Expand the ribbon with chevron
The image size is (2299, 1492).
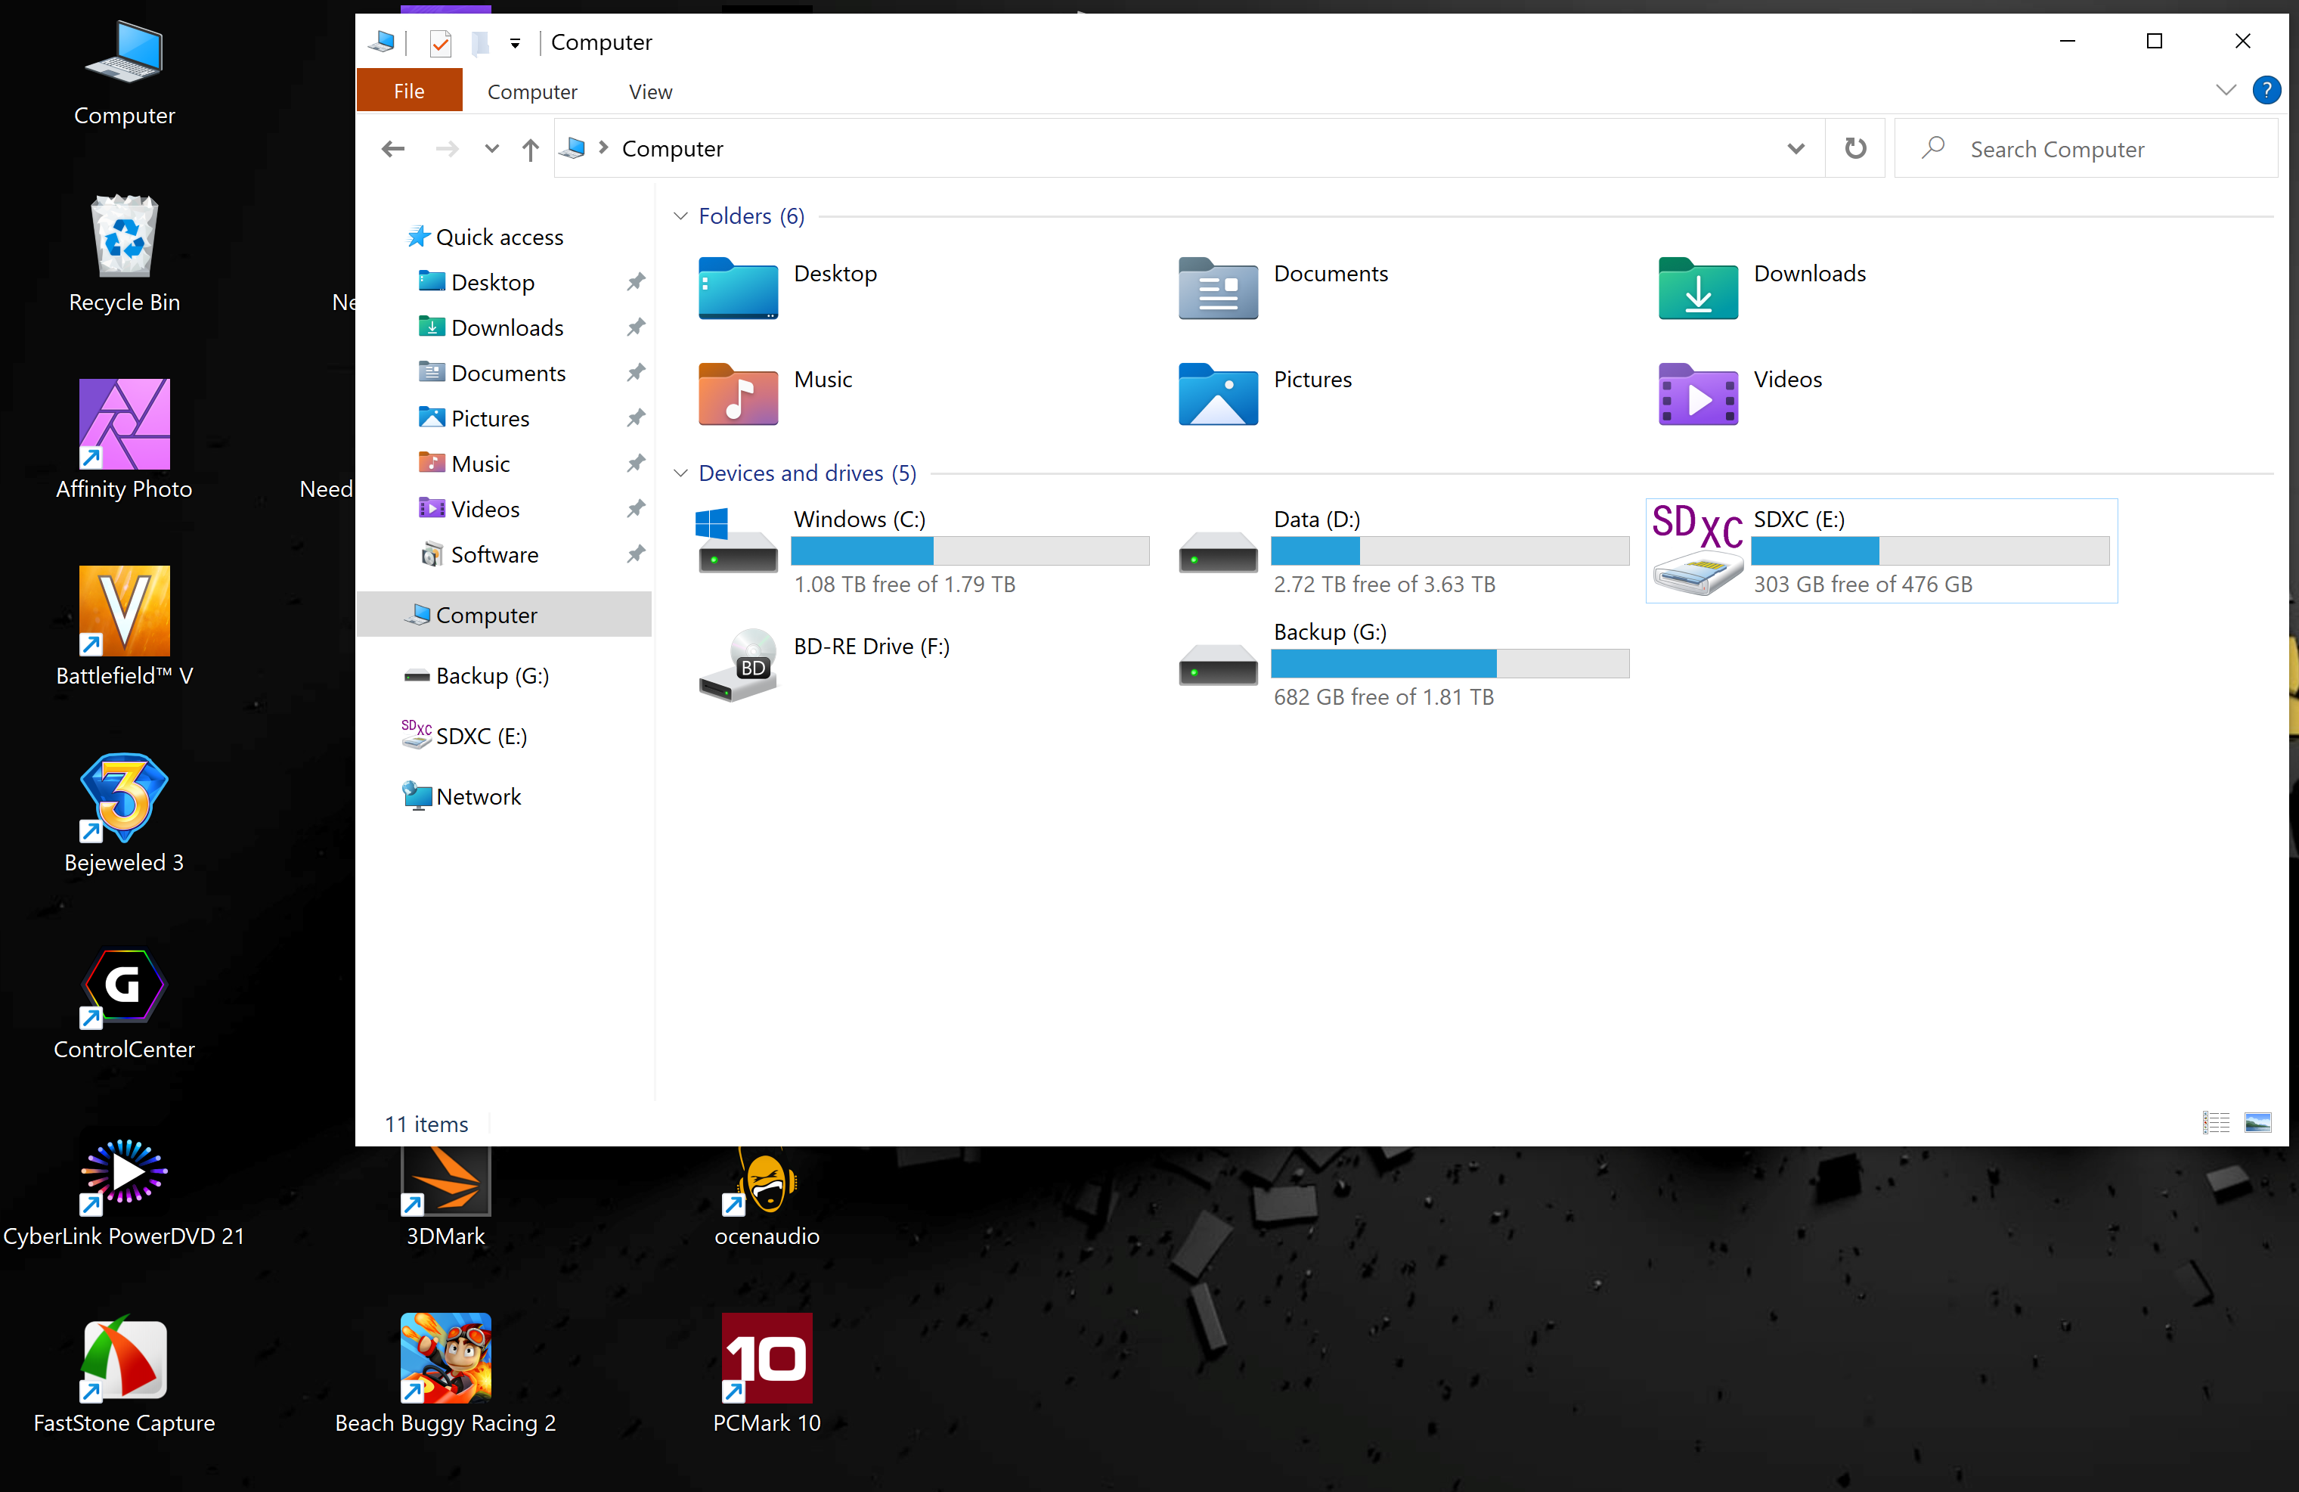click(x=2226, y=91)
